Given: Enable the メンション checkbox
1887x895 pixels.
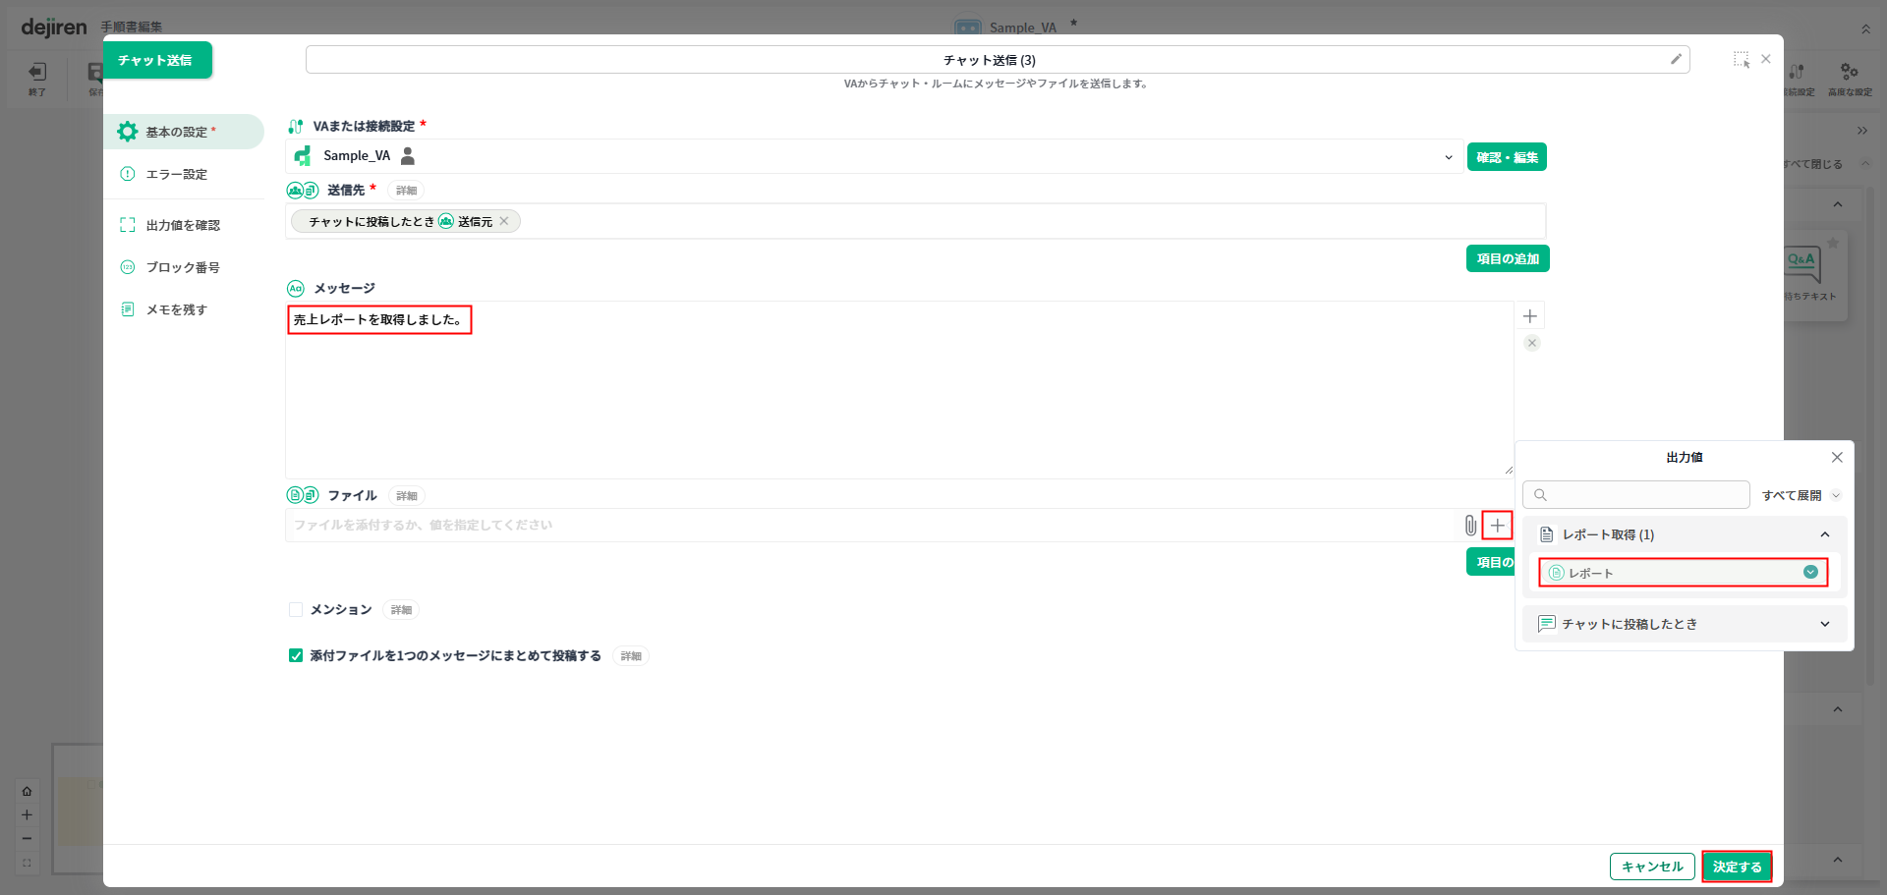Looking at the screenshot, I should (296, 610).
